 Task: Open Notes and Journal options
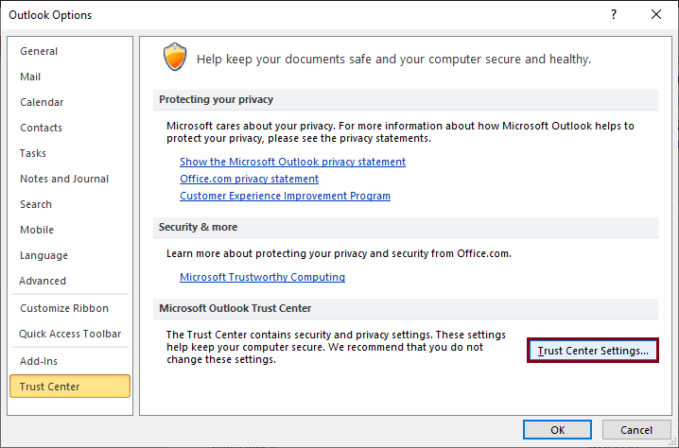70,179
